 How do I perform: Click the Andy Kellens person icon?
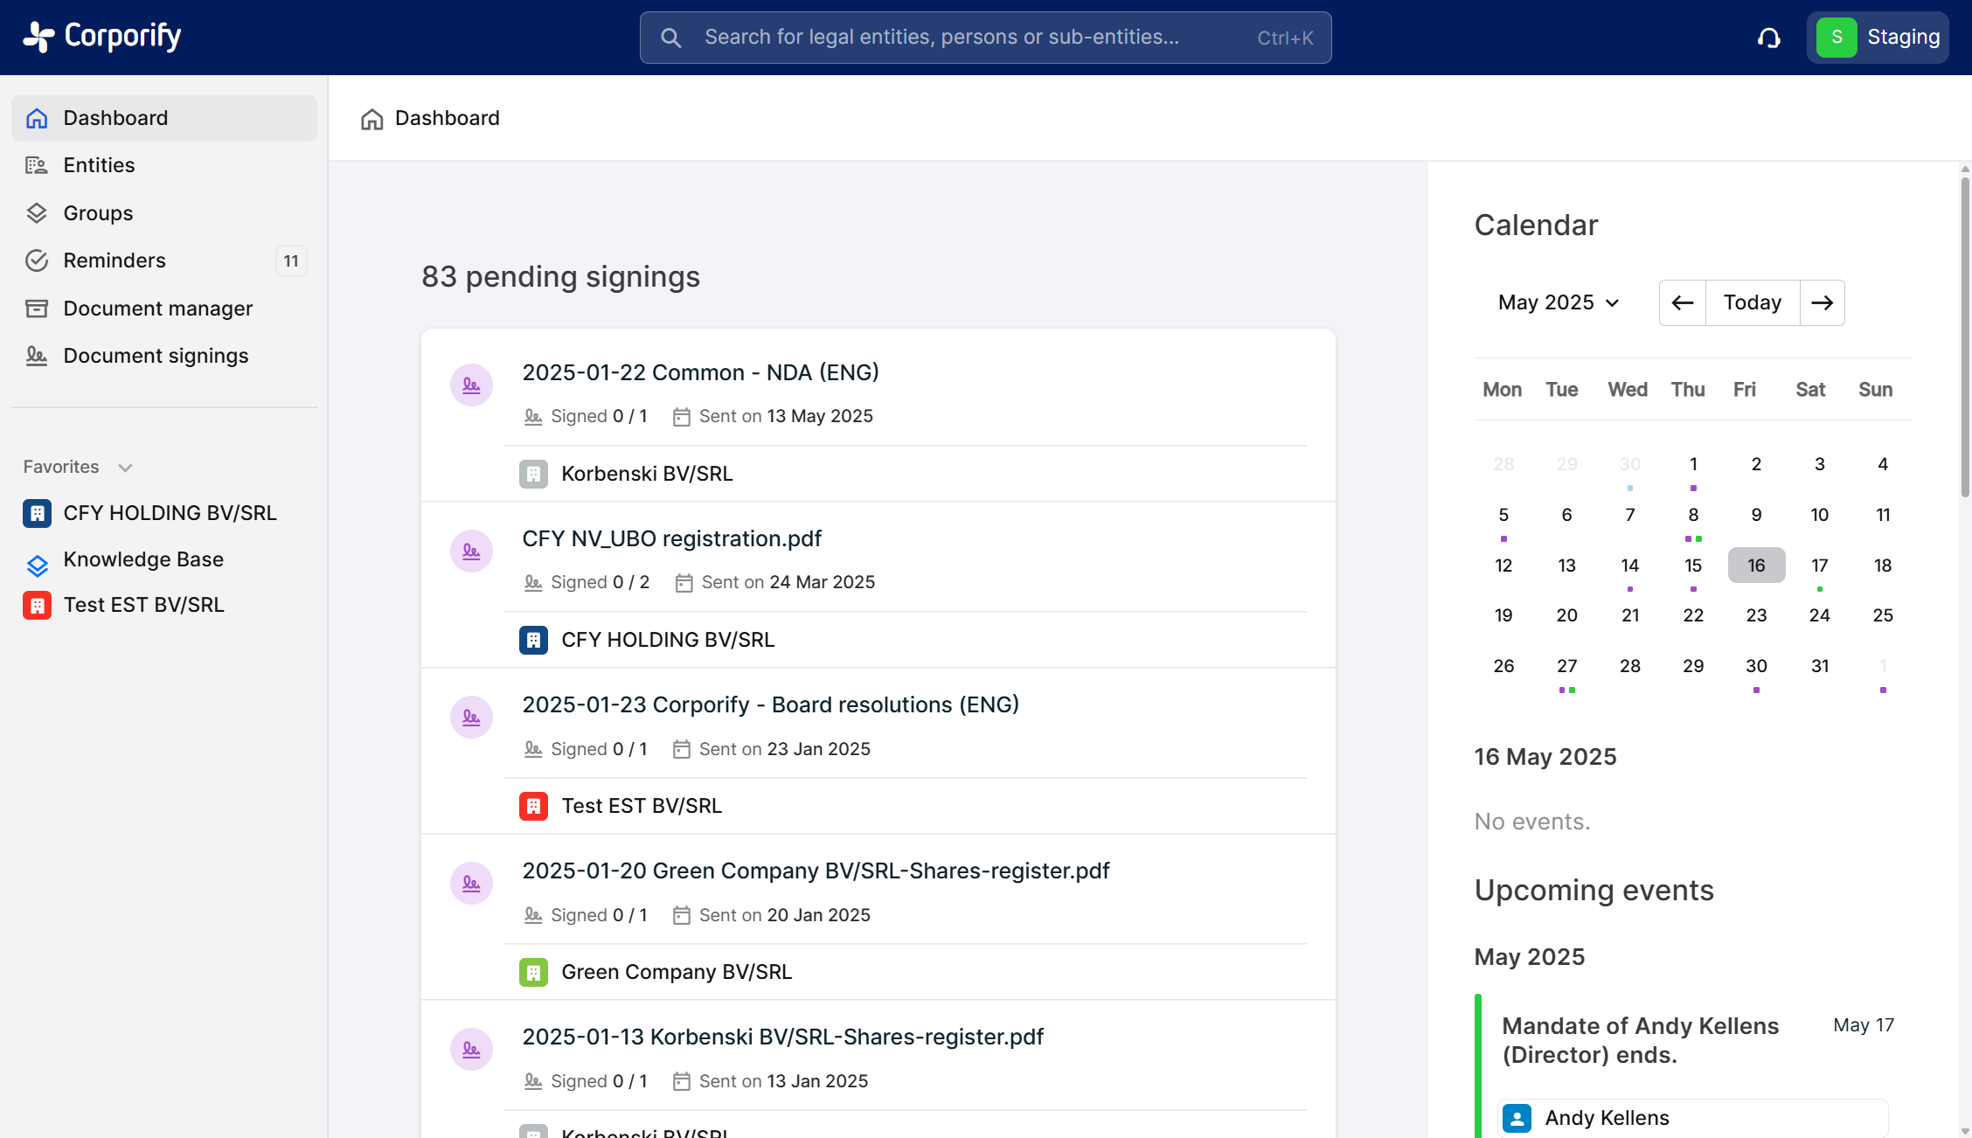click(1517, 1118)
